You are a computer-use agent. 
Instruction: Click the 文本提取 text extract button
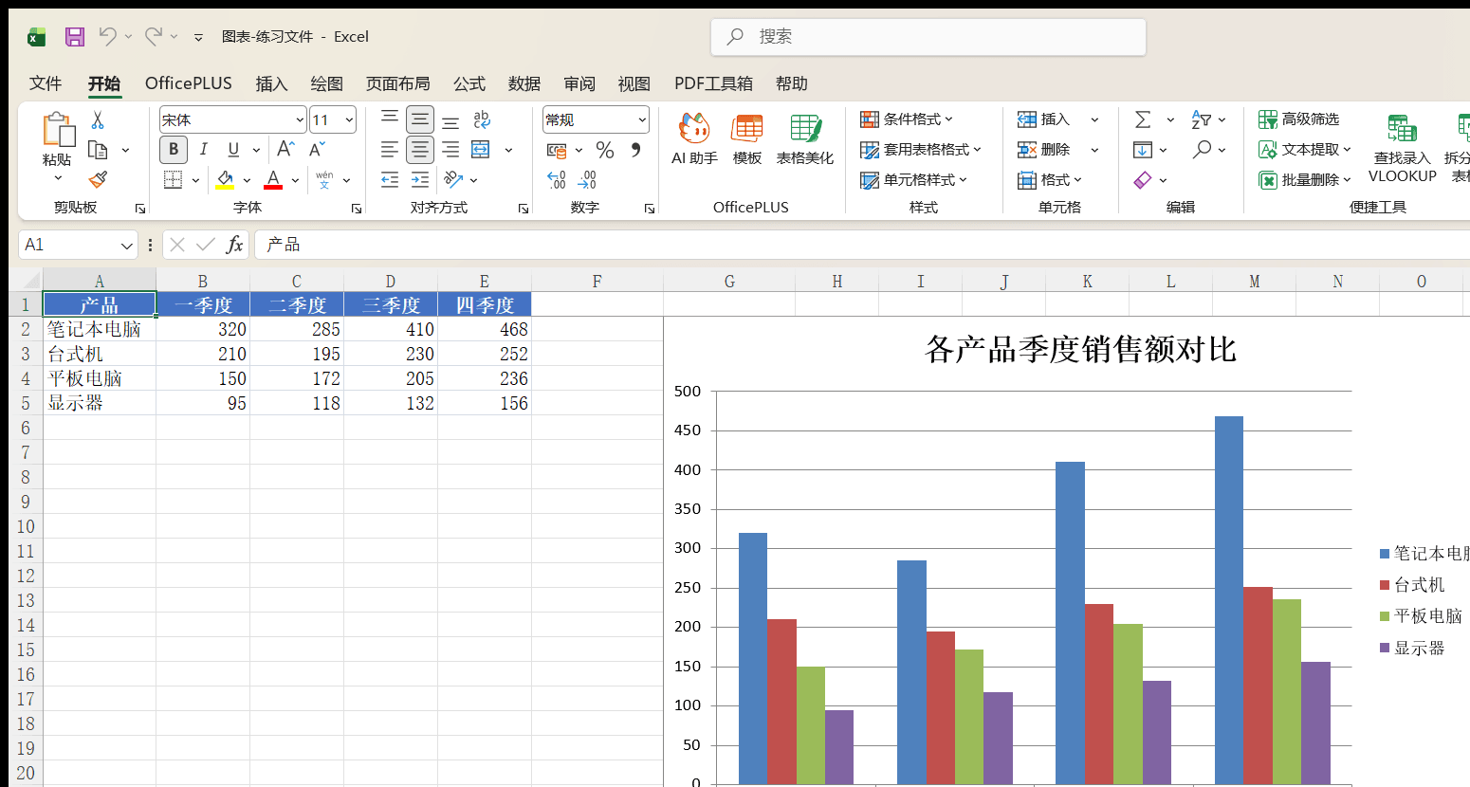click(1304, 150)
